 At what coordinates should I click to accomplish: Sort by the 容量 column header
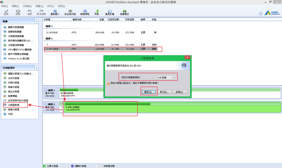point(97,20)
